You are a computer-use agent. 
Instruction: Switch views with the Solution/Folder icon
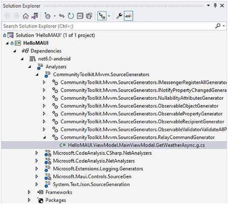(35, 16)
